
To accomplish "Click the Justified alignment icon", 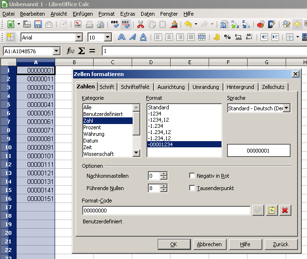I will tap(191, 37).
